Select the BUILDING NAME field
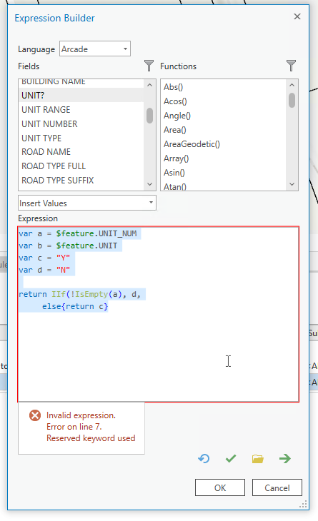Image resolution: width=318 pixels, height=521 pixels. tap(81, 82)
